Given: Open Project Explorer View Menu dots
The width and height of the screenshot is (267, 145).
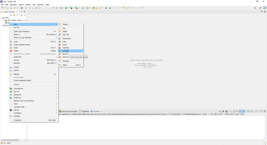Looking at the screenshot, I should click(x=25, y=15).
